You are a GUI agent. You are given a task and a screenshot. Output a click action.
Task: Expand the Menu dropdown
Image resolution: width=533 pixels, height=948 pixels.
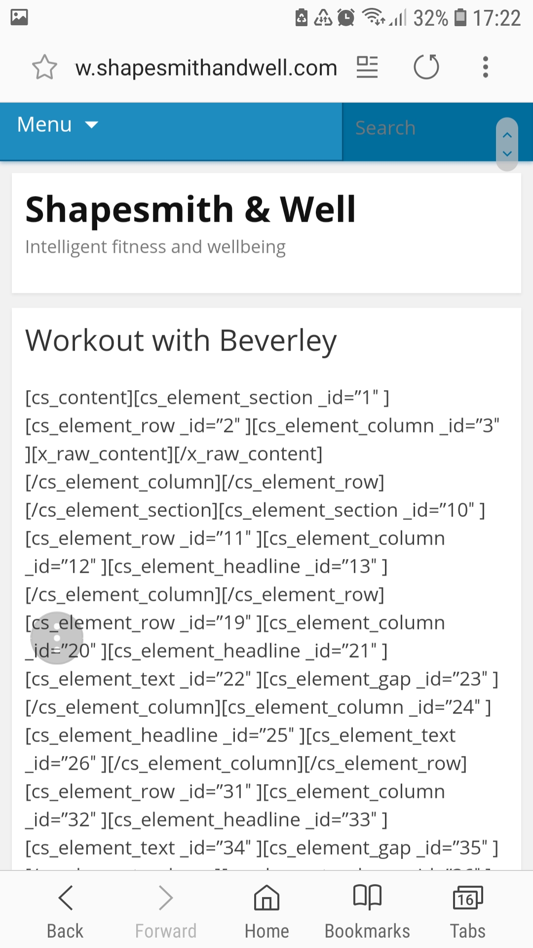coord(57,124)
